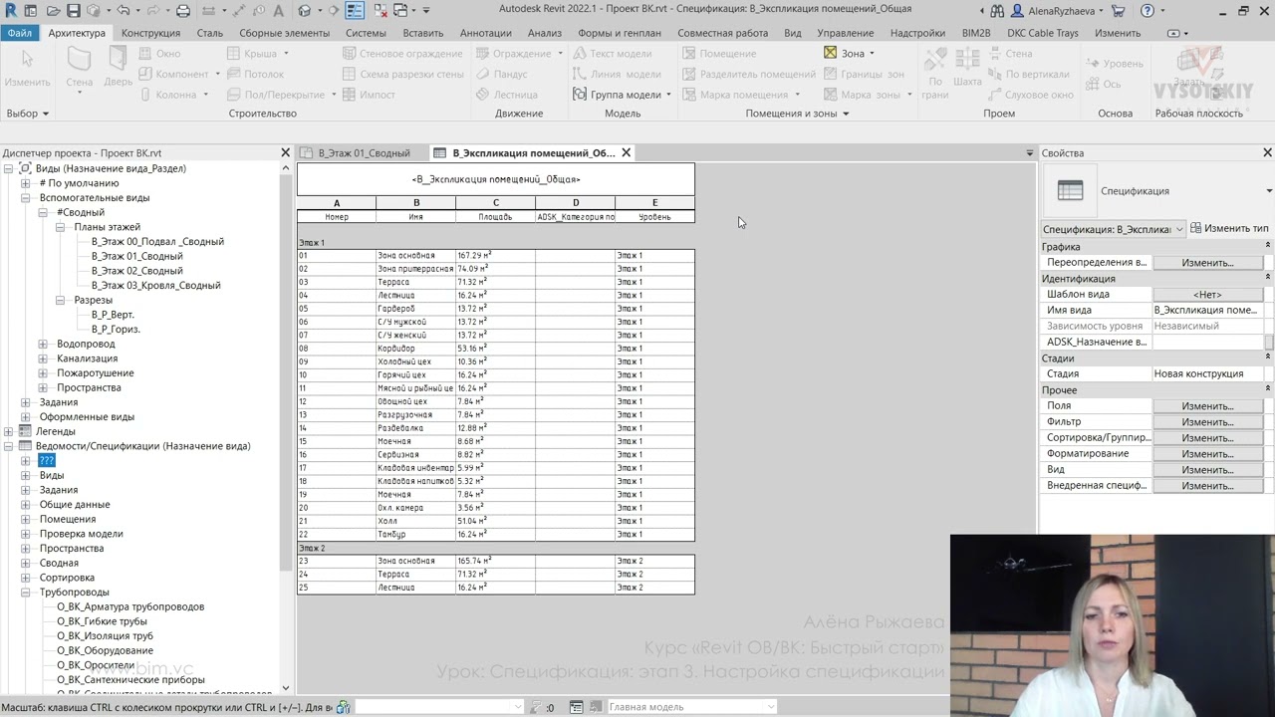Open default 3D view icon
Image resolution: width=1275 pixels, height=717 pixels.
pyautogui.click(x=305, y=11)
